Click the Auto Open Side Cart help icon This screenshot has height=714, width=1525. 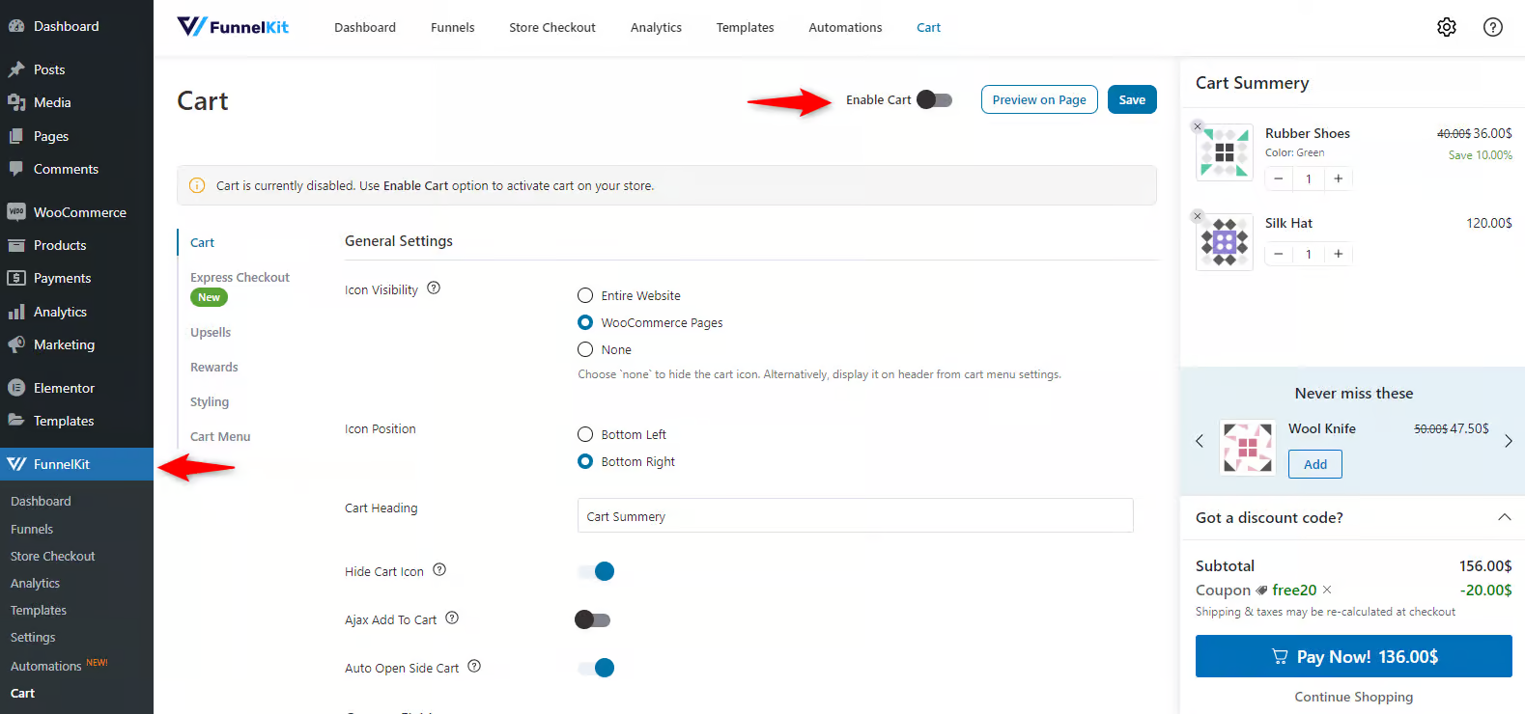tap(474, 666)
